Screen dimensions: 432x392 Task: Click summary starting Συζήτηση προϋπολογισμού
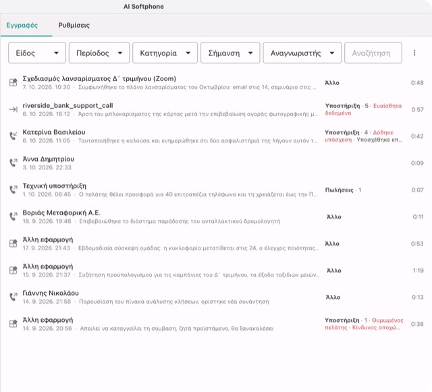click(199, 275)
